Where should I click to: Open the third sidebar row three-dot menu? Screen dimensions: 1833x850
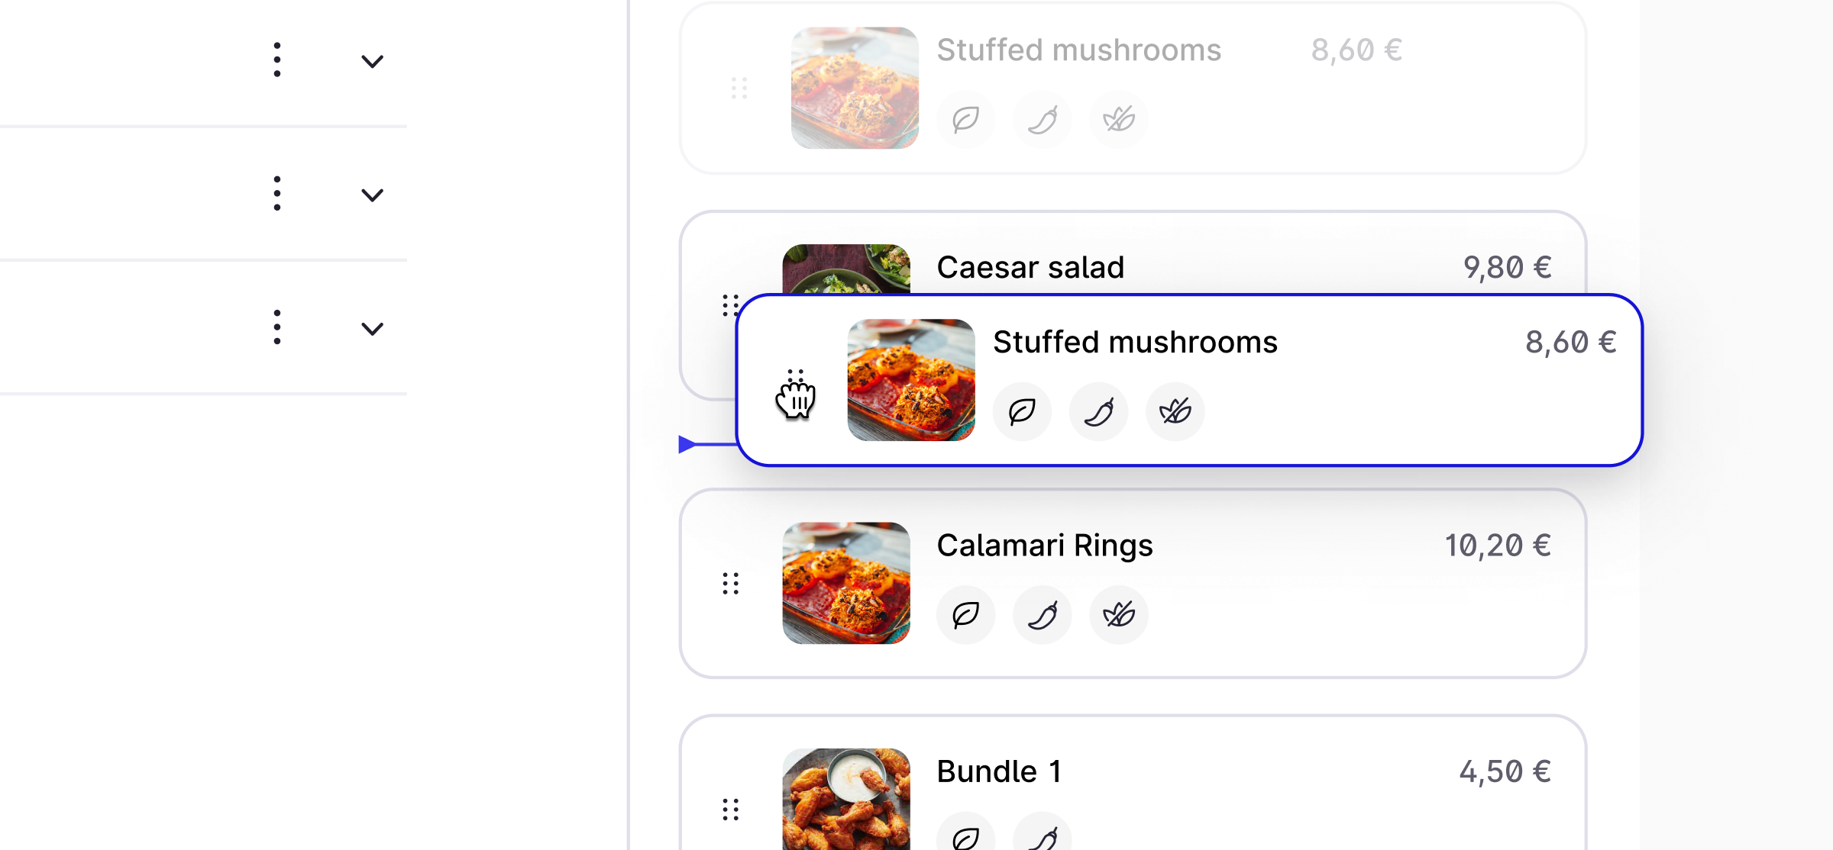[x=277, y=327]
